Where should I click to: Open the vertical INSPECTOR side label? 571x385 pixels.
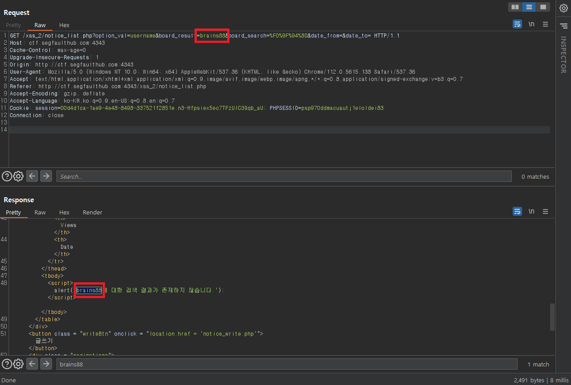(563, 55)
